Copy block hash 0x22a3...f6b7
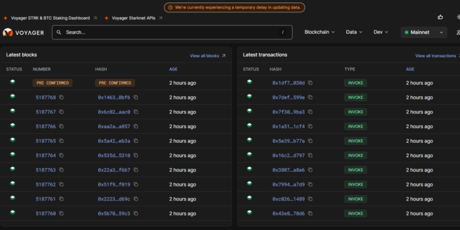The height and width of the screenshot is (230, 460). coord(136,170)
